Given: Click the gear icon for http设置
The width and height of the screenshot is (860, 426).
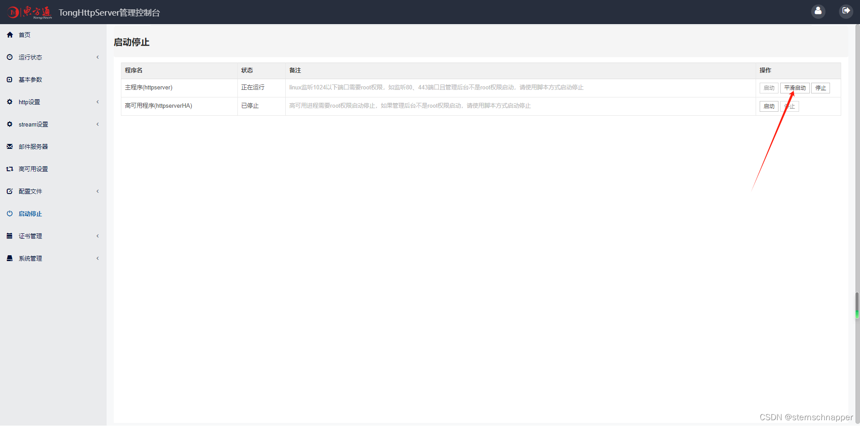Looking at the screenshot, I should pos(10,102).
